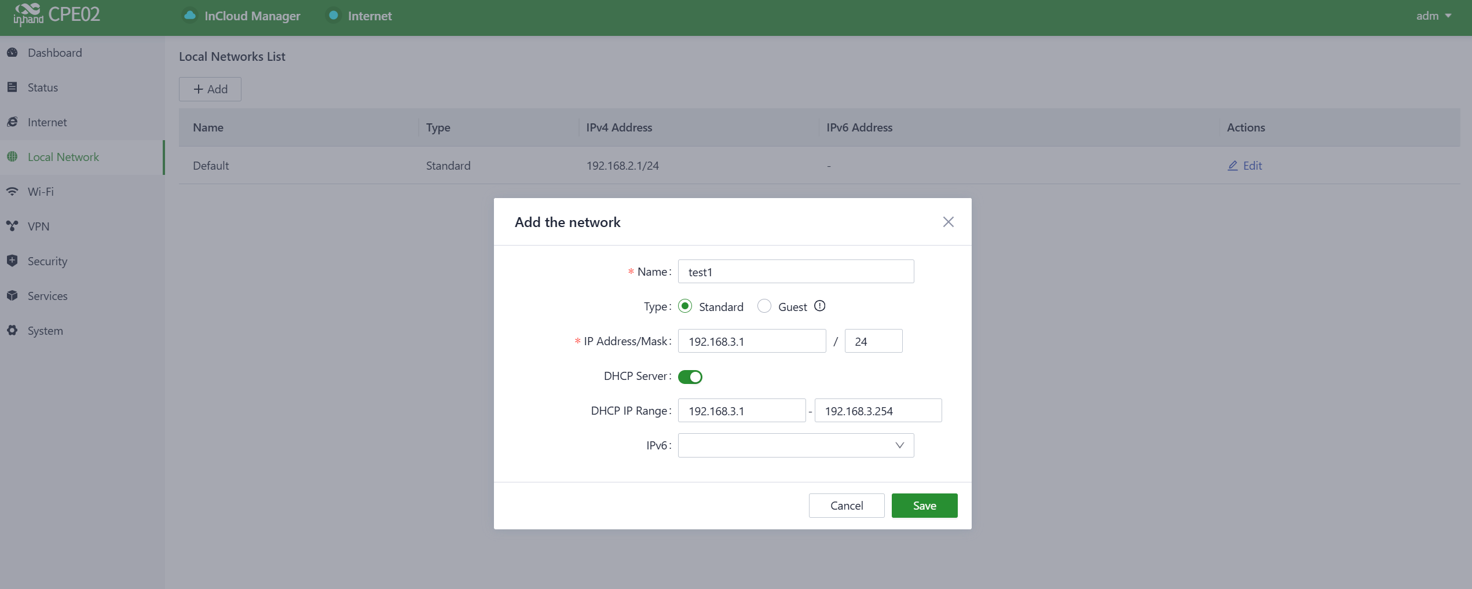Open Services in the sidebar menu

pyautogui.click(x=47, y=296)
